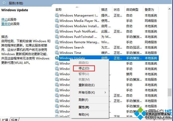
Task: Expand the 所有任务 submenu arrow
Action: click(x=105, y=93)
